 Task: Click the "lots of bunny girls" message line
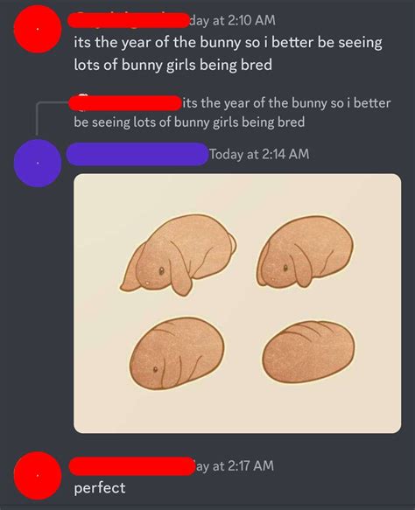[x=172, y=65]
